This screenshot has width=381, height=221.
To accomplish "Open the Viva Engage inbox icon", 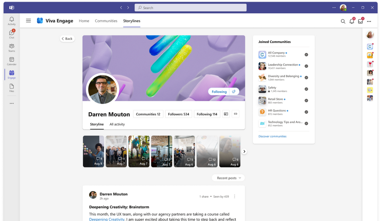I will 360,21.
